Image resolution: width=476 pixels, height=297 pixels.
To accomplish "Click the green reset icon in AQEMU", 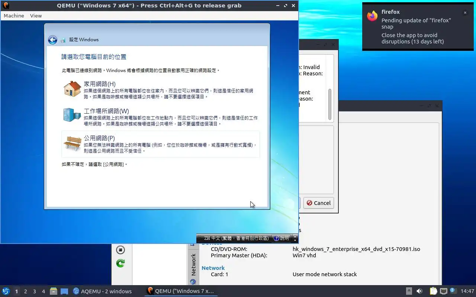I will tap(120, 263).
